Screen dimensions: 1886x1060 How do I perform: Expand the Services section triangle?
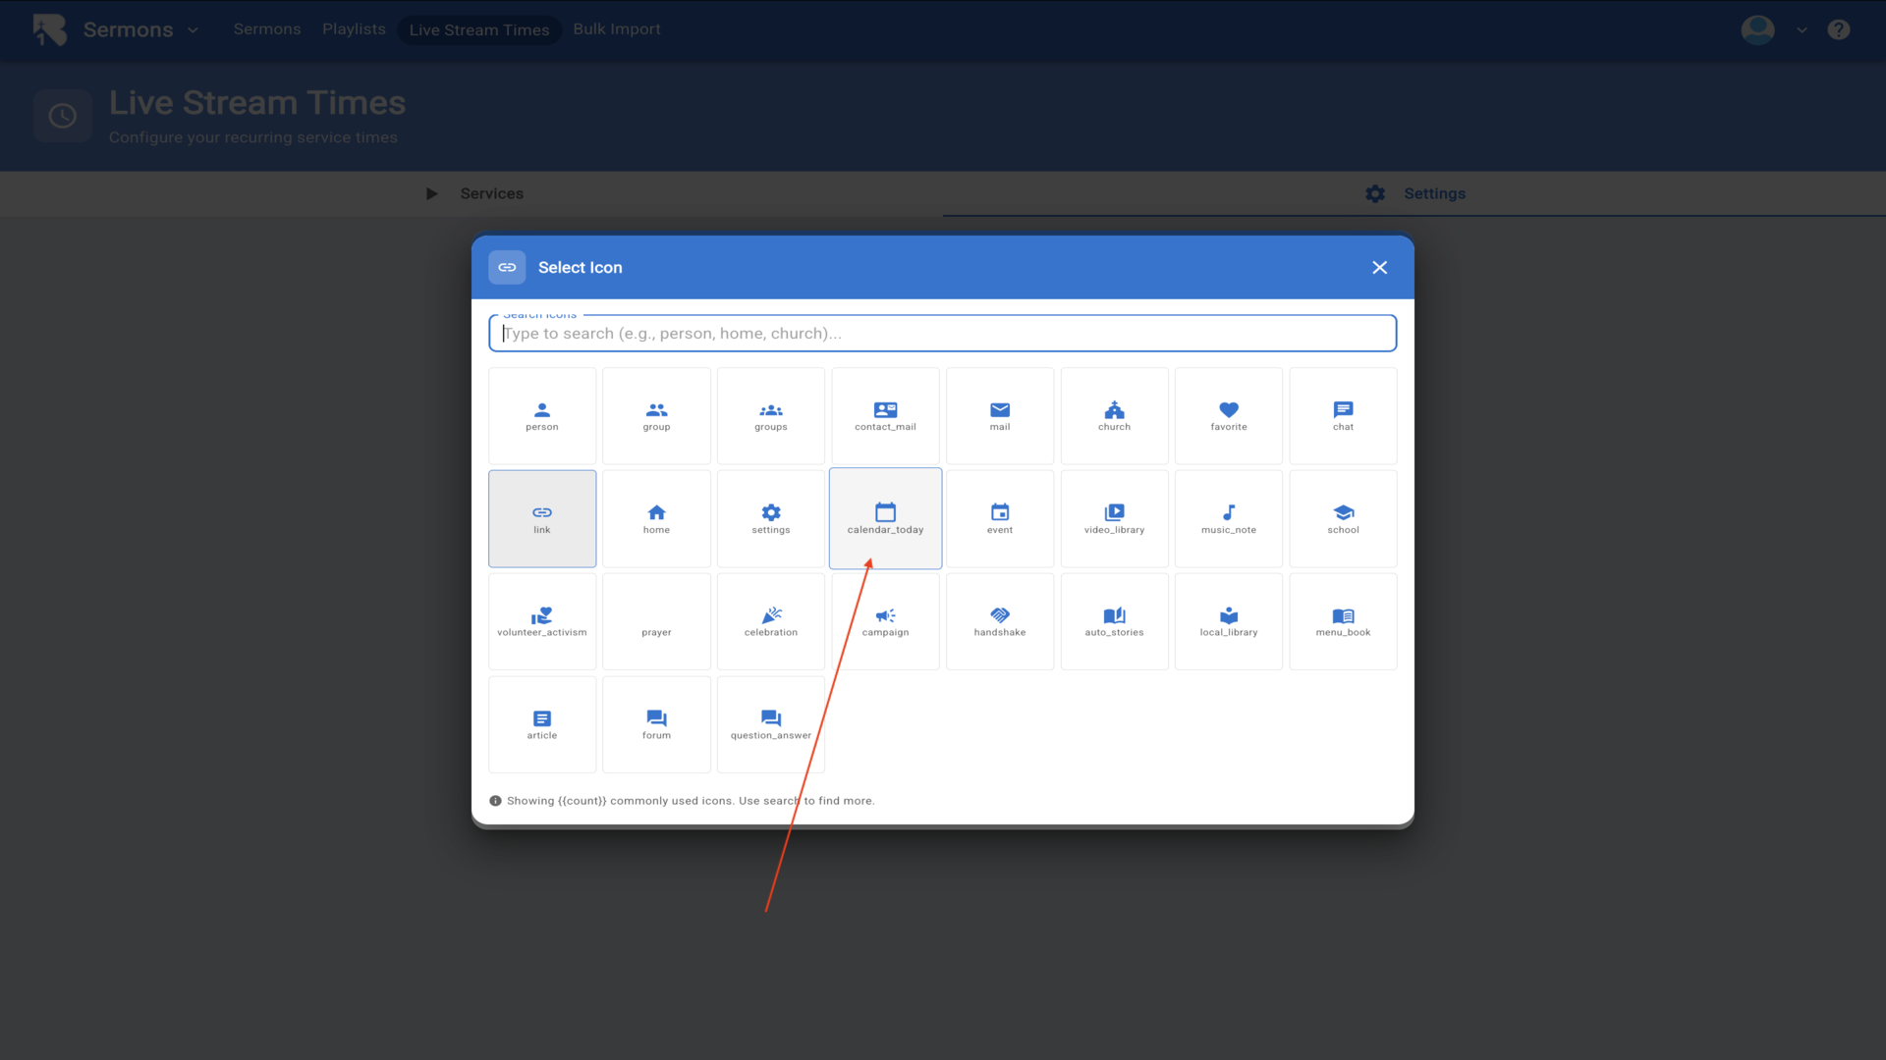pos(431,193)
